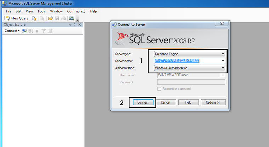Click the grayed-out query file icon
Image resolution: width=269 pixels, height=147 pixels.
click(42, 18)
